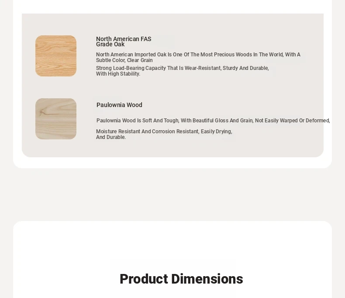Select the North American FAS Grade Oak heading
The image size is (345, 298).
124,42
